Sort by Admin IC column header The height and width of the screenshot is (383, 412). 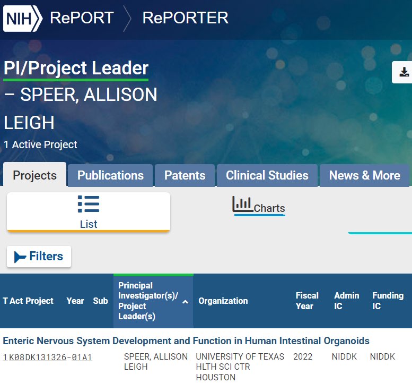(346, 301)
